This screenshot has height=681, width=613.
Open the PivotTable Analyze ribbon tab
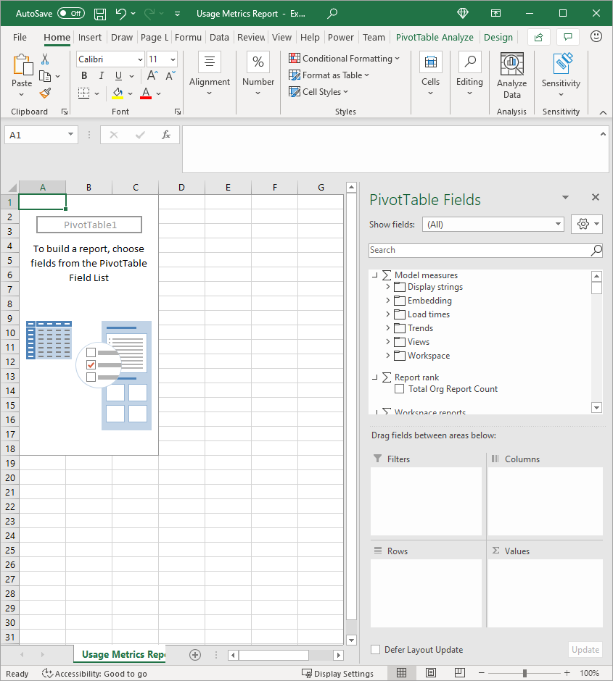(435, 37)
